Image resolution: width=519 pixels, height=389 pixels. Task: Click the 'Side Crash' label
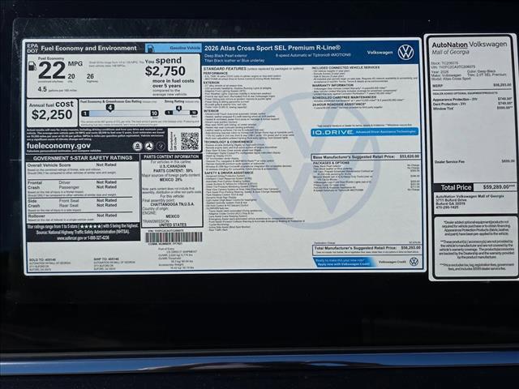34,203
